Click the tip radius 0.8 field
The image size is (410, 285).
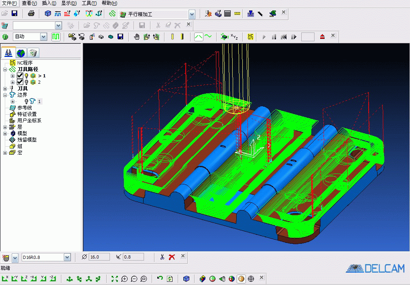point(133,257)
